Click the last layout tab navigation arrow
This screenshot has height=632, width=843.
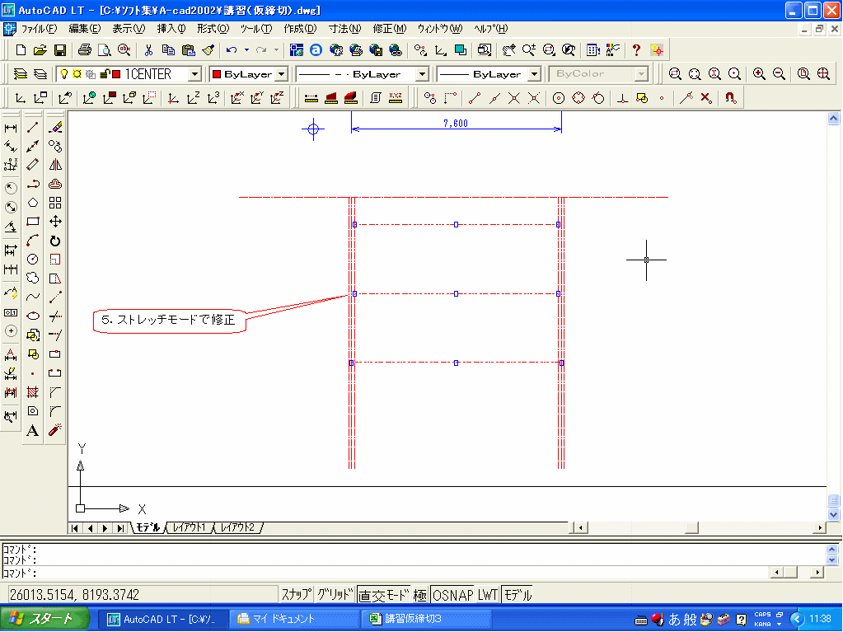tap(120, 527)
